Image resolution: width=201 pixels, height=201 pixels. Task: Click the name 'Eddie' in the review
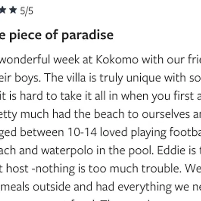point(170,151)
